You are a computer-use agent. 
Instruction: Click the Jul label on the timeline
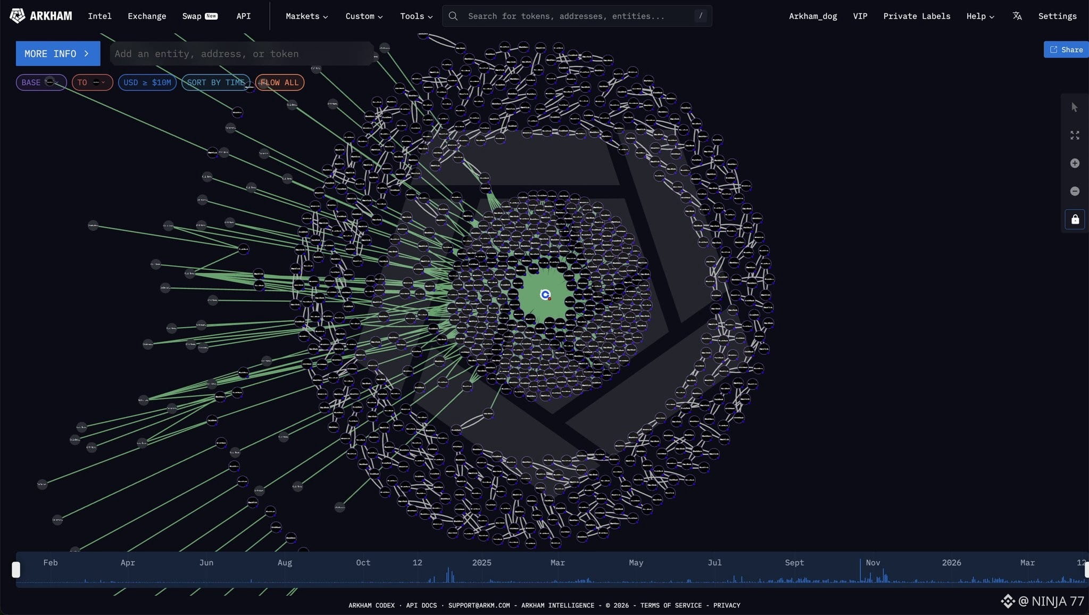click(x=715, y=563)
